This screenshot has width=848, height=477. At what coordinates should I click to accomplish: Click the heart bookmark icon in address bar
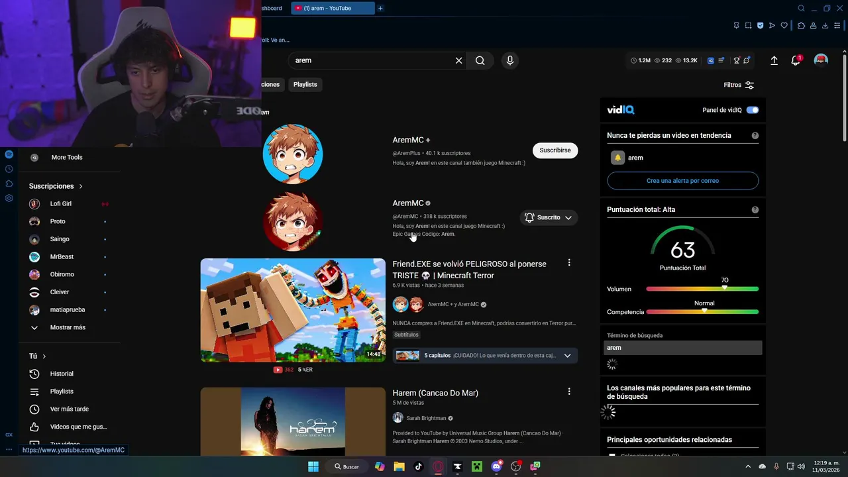784,26
